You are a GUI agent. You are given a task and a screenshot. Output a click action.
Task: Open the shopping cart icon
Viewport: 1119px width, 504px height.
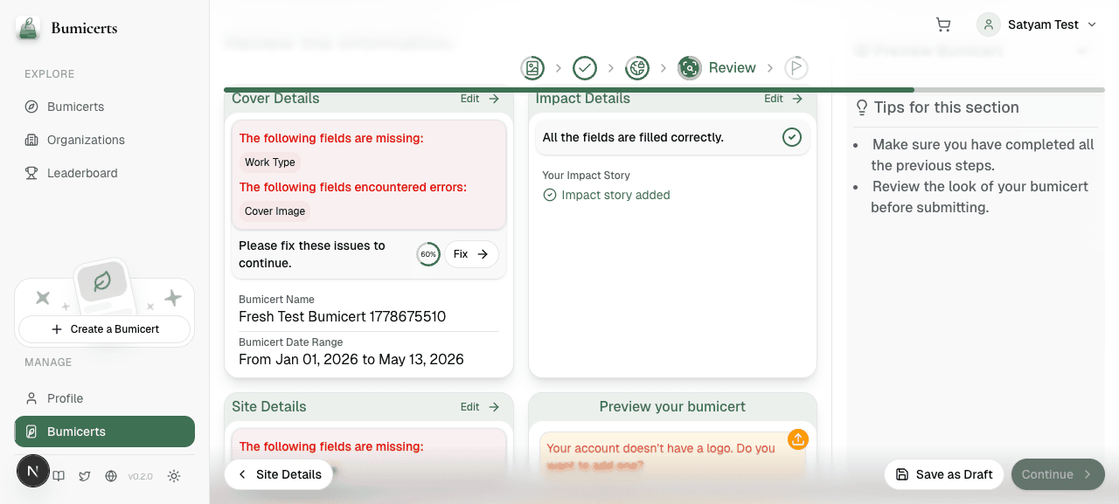[x=943, y=24]
